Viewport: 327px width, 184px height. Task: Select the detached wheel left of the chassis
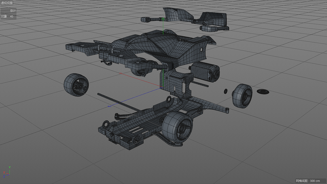click(x=76, y=85)
